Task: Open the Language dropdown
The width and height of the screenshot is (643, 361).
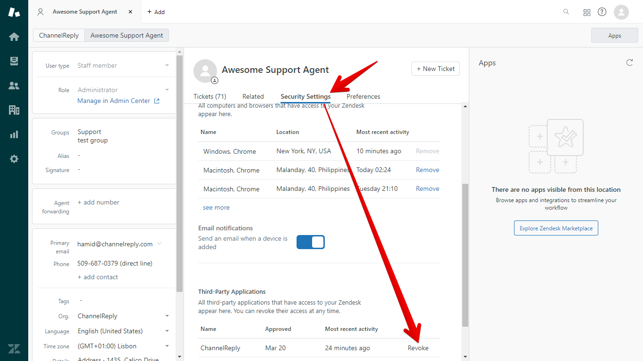Action: click(167, 331)
